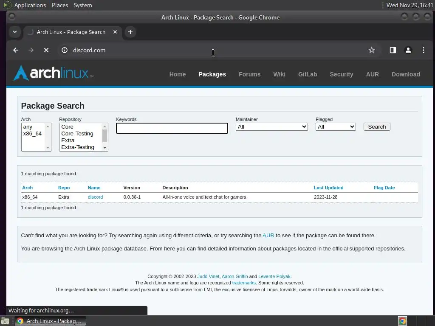The image size is (435, 326).
Task: Close the Arch Linux Package Search tab
Action: point(115,32)
